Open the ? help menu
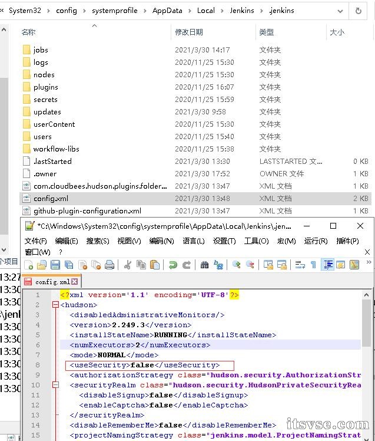375x441 pixels. [61, 252]
